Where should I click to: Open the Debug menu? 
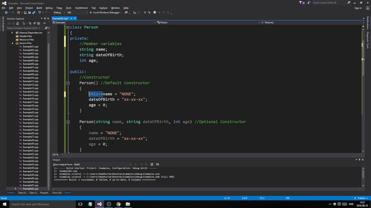click(49, 8)
